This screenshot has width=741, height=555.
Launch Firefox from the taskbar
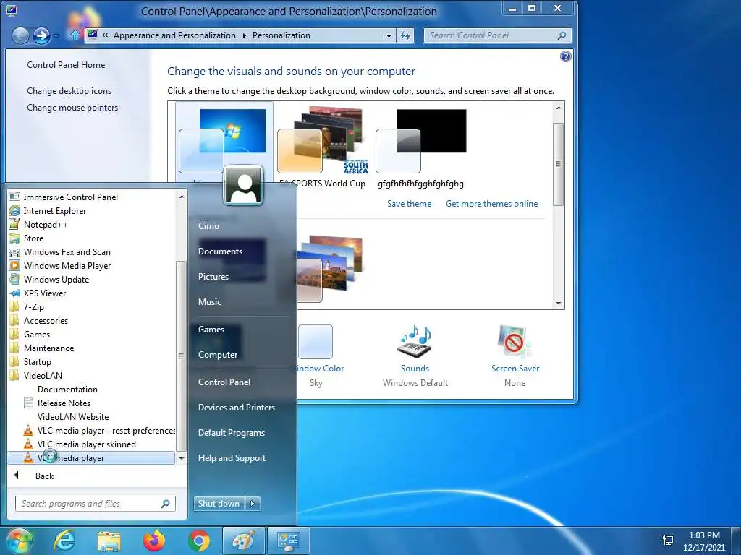(x=154, y=541)
